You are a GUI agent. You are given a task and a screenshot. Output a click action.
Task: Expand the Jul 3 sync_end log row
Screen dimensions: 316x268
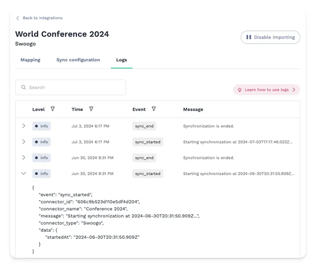pos(24,126)
